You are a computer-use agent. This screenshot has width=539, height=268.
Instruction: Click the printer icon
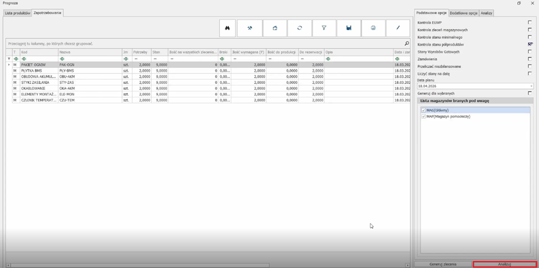click(373, 28)
